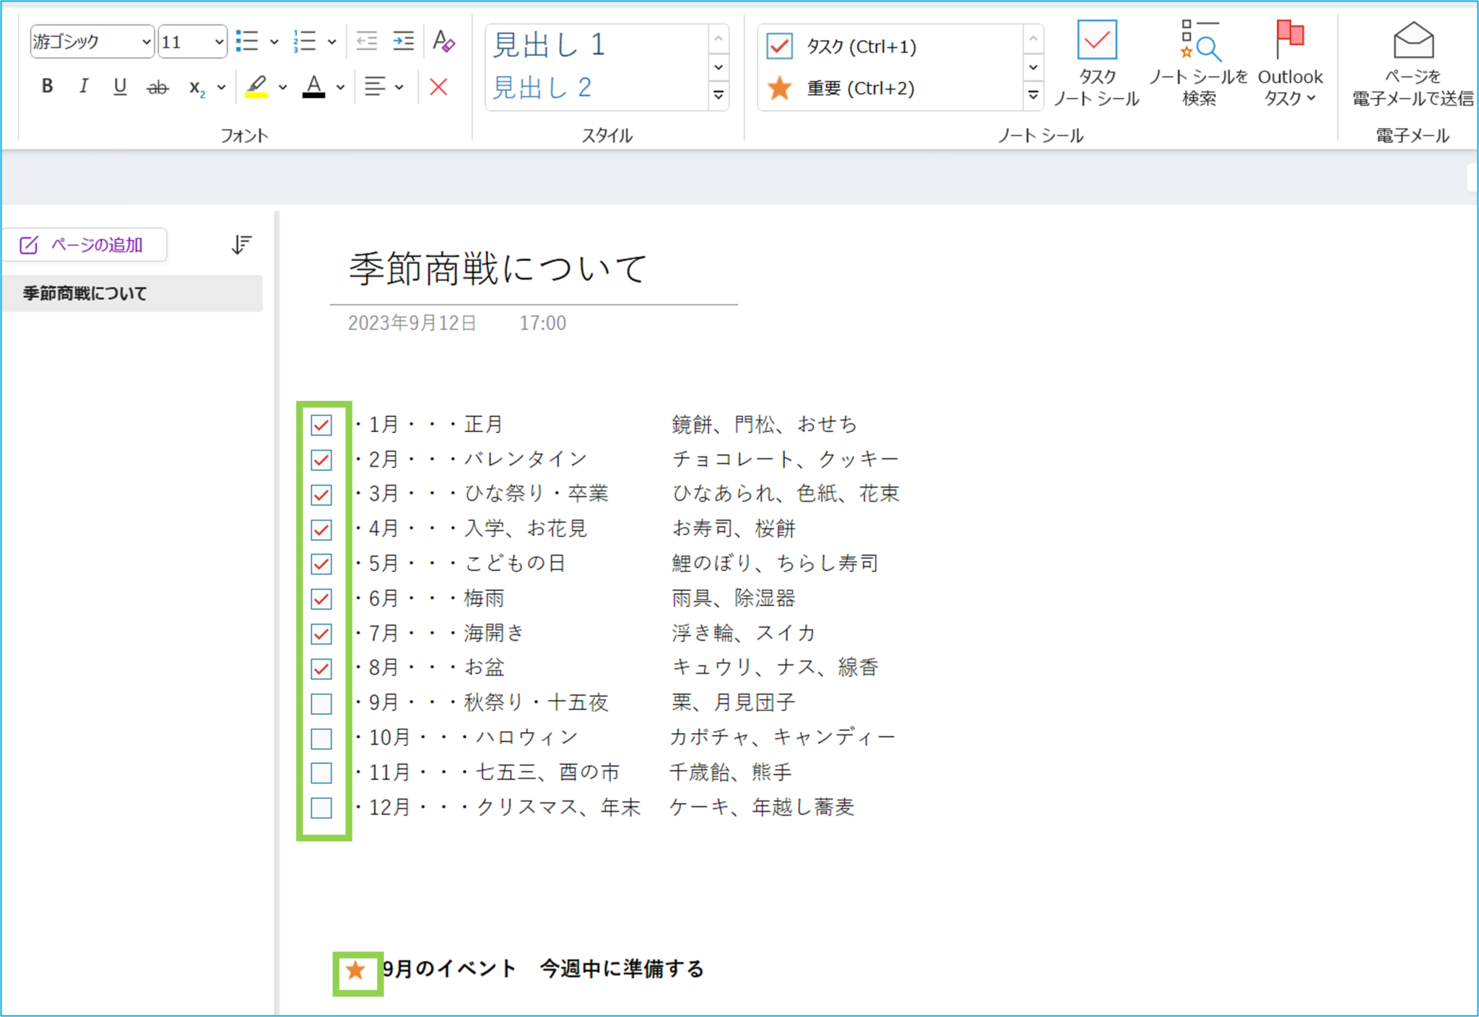Open font color picker arrow
This screenshot has width=1479, height=1017.
point(341,87)
